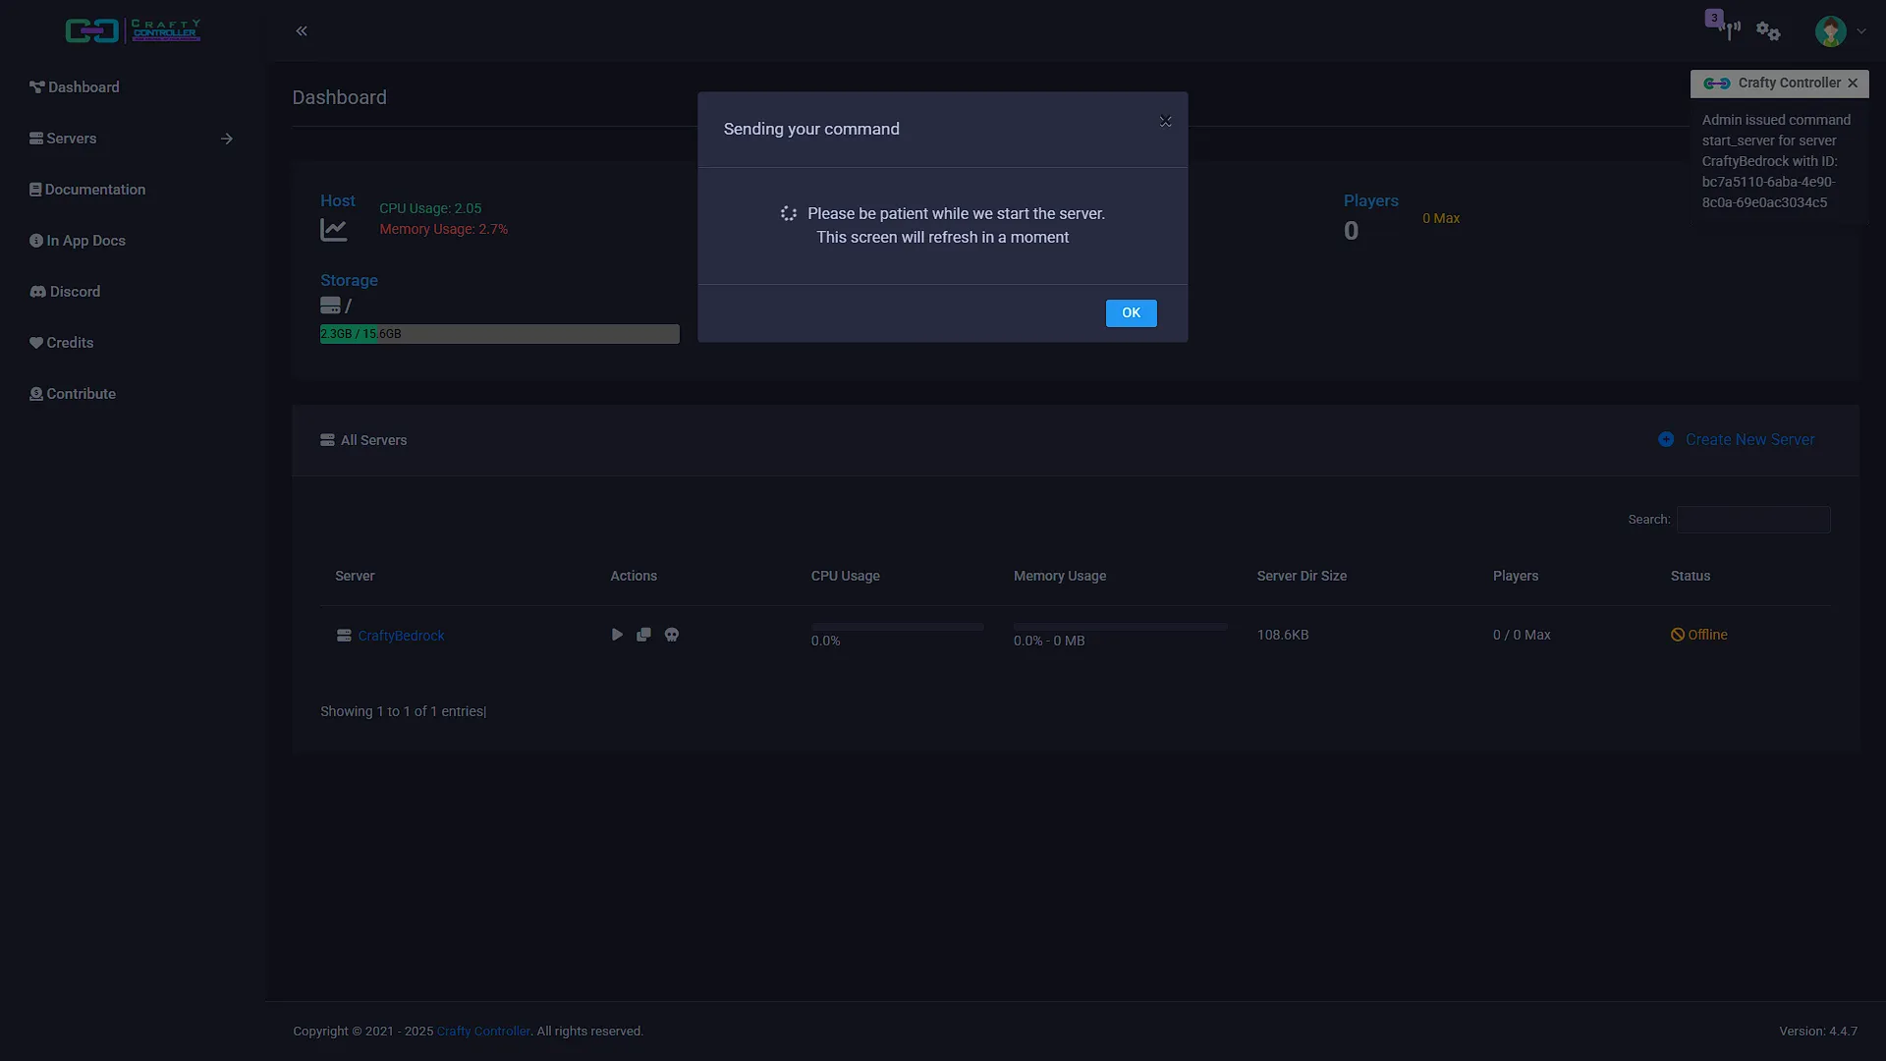Image resolution: width=1886 pixels, height=1061 pixels.
Task: Collapse the sidebar with double-chevron icon
Action: click(302, 31)
